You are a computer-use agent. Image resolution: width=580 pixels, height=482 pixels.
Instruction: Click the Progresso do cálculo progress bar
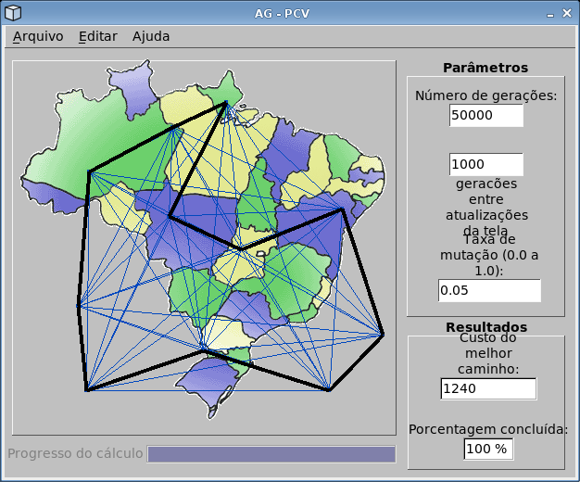point(271,454)
